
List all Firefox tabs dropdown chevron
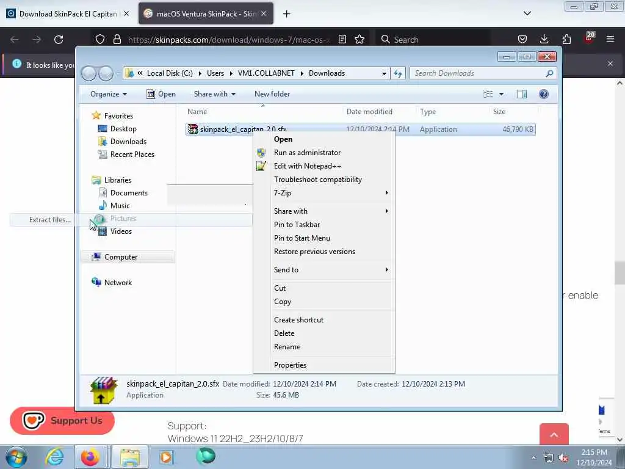pyautogui.click(x=527, y=13)
